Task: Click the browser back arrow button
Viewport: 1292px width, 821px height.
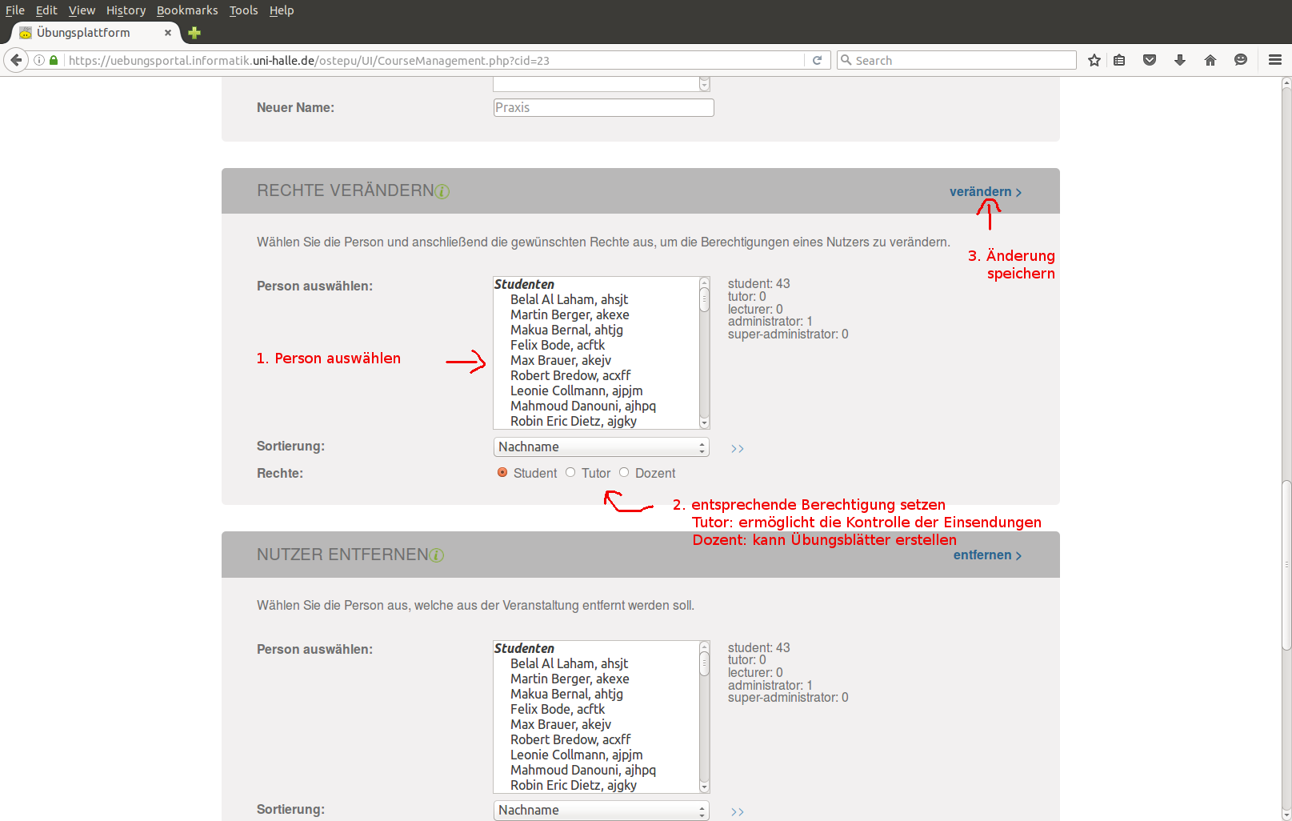Action: click(x=16, y=60)
